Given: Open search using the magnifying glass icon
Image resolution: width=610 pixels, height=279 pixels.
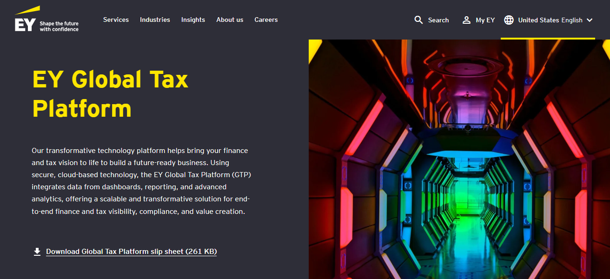Looking at the screenshot, I should click(418, 20).
